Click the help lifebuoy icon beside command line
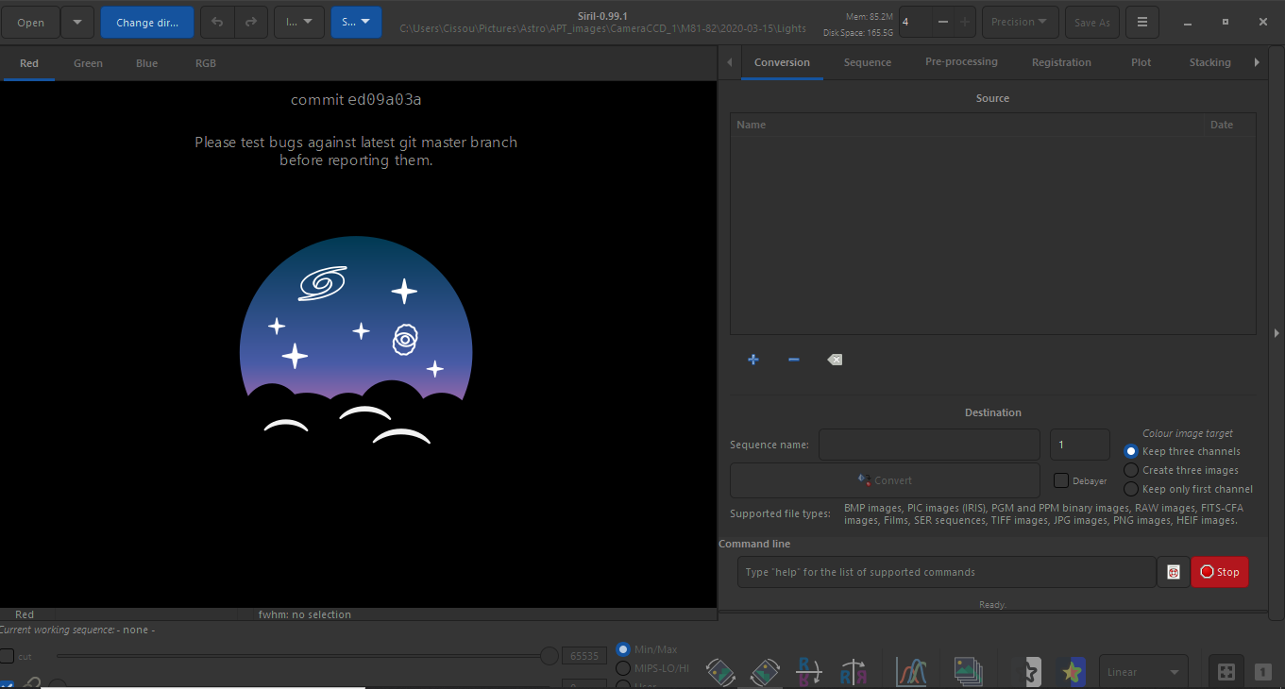Screen dimensions: 1285x689 click(x=1174, y=572)
